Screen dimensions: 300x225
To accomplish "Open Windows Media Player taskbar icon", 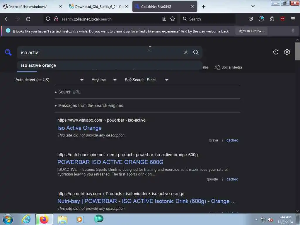I will point(80,219).
